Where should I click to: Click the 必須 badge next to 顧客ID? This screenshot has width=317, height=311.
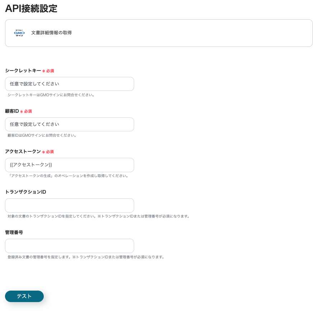(27, 111)
